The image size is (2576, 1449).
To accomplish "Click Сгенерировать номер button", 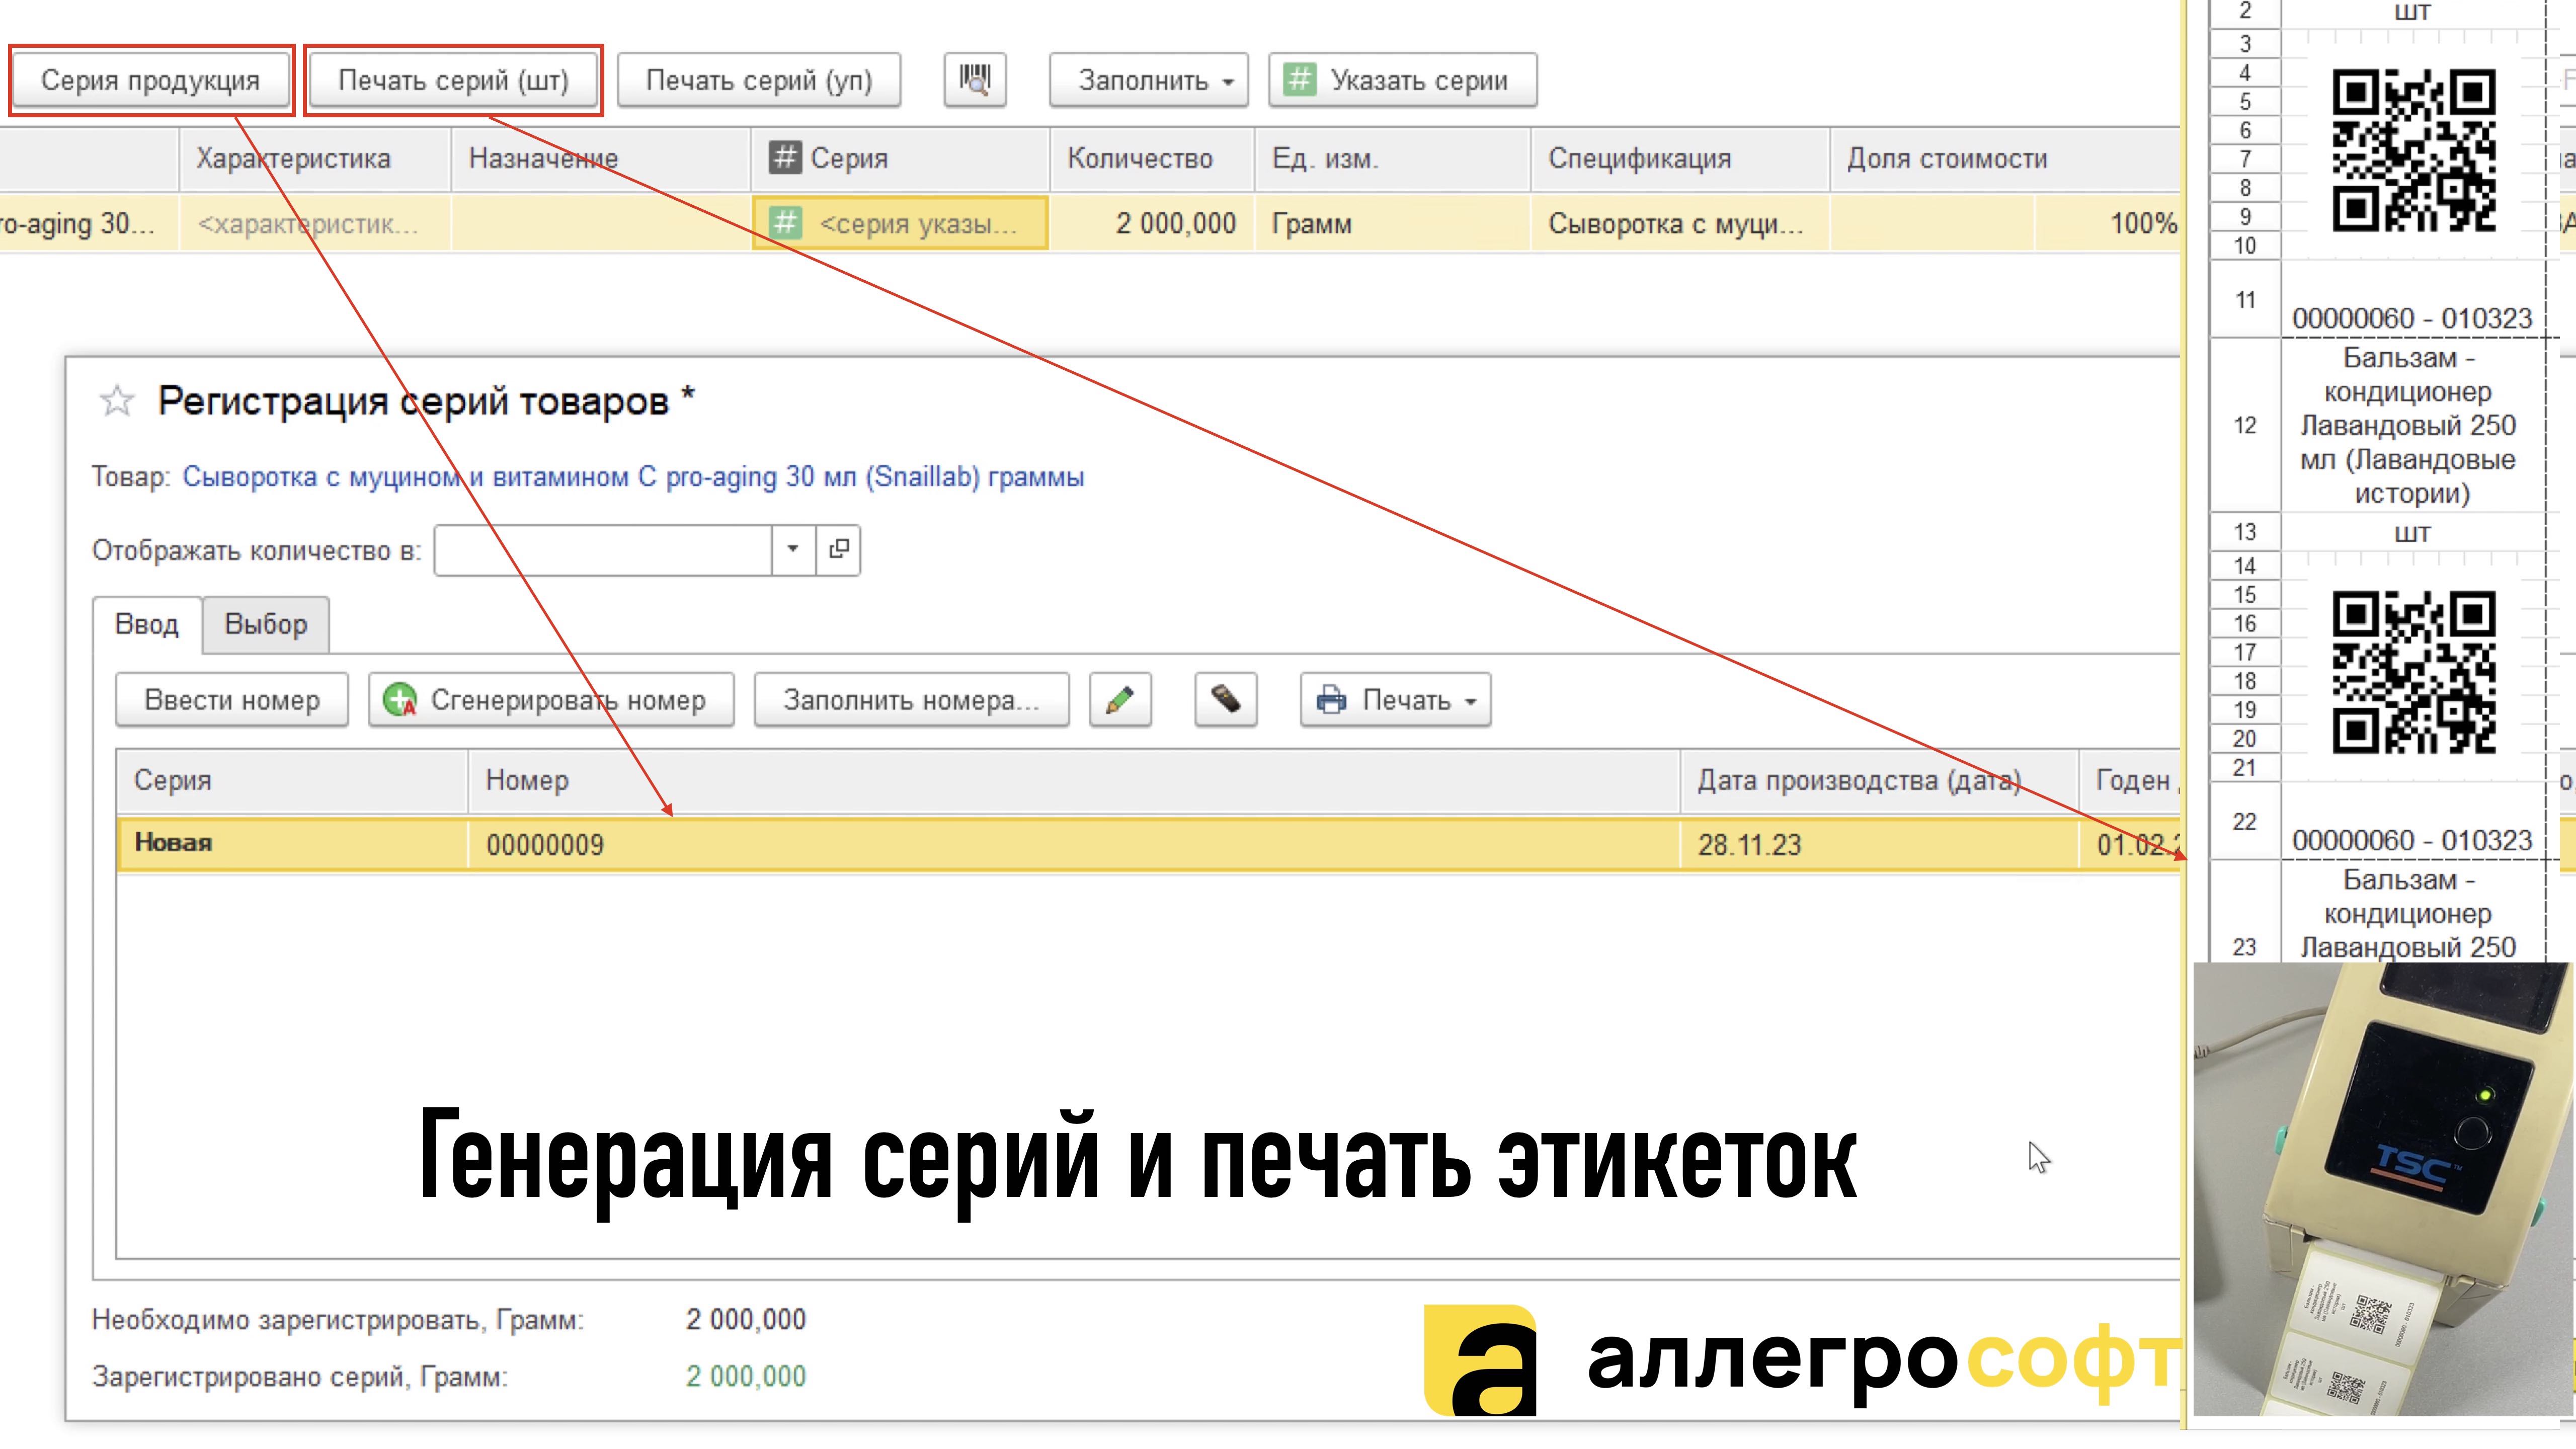I will pos(551,700).
